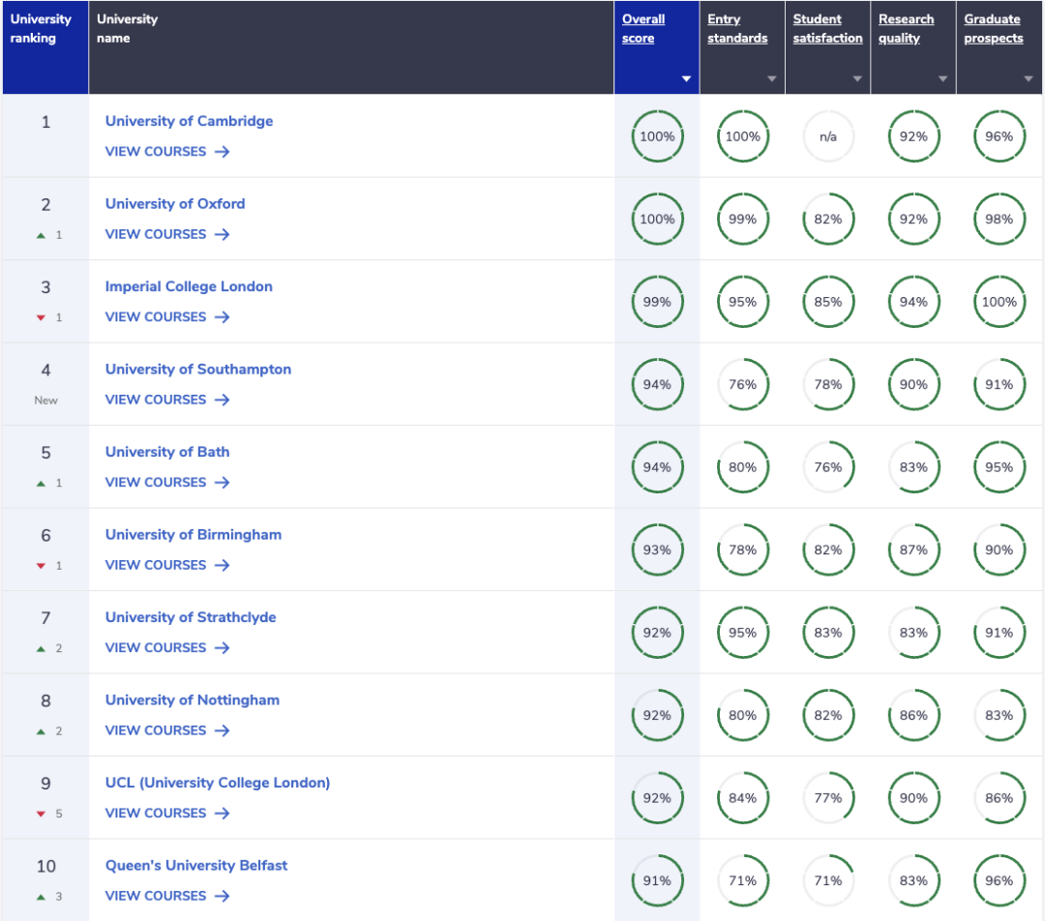Open the Entry standards sort dropdown arrow
1045x921 pixels.
[771, 79]
